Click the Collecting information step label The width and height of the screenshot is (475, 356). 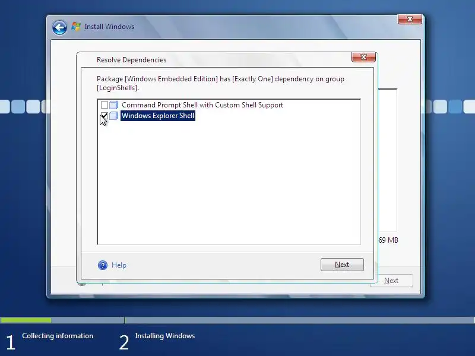click(x=58, y=336)
